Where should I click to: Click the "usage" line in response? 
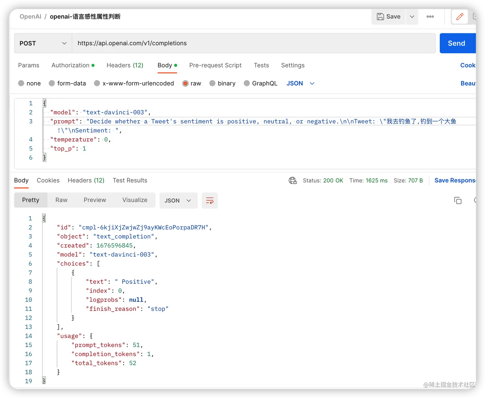coord(75,336)
